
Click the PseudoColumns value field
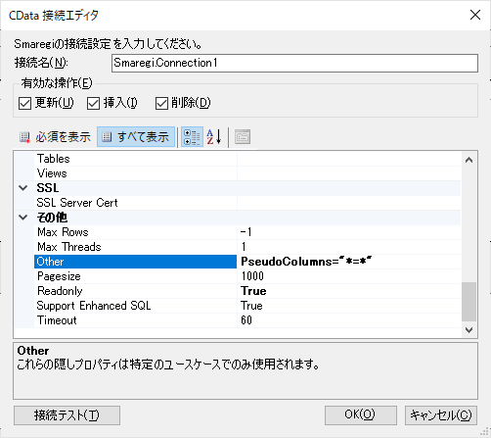(x=349, y=262)
